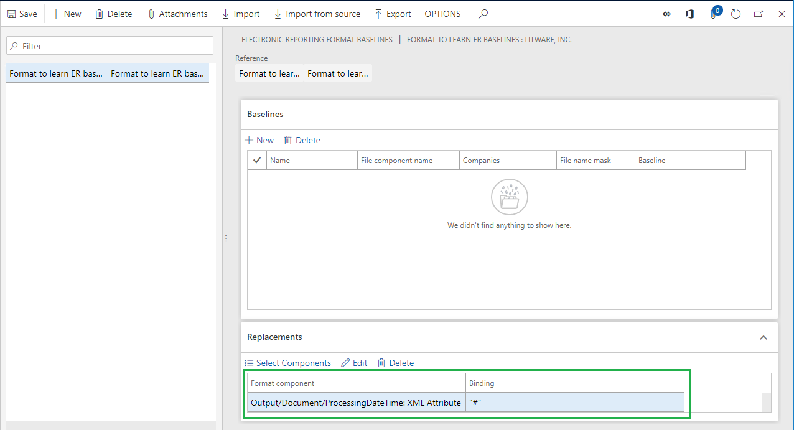Screen dimensions: 794x430
Task: Click Select Components in Replacements
Action: [x=287, y=363]
